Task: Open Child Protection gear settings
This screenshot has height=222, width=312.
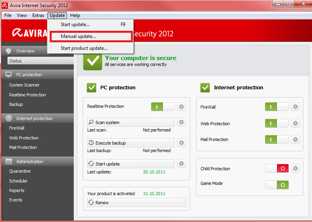Action: click(295, 168)
